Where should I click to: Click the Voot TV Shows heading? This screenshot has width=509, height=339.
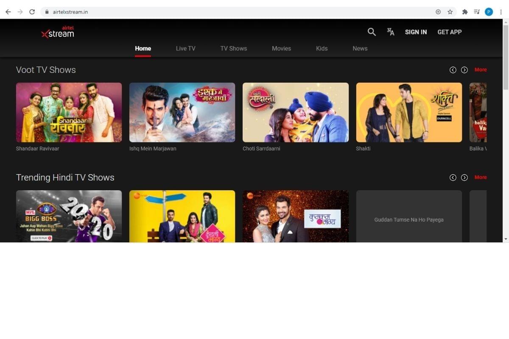(x=46, y=70)
